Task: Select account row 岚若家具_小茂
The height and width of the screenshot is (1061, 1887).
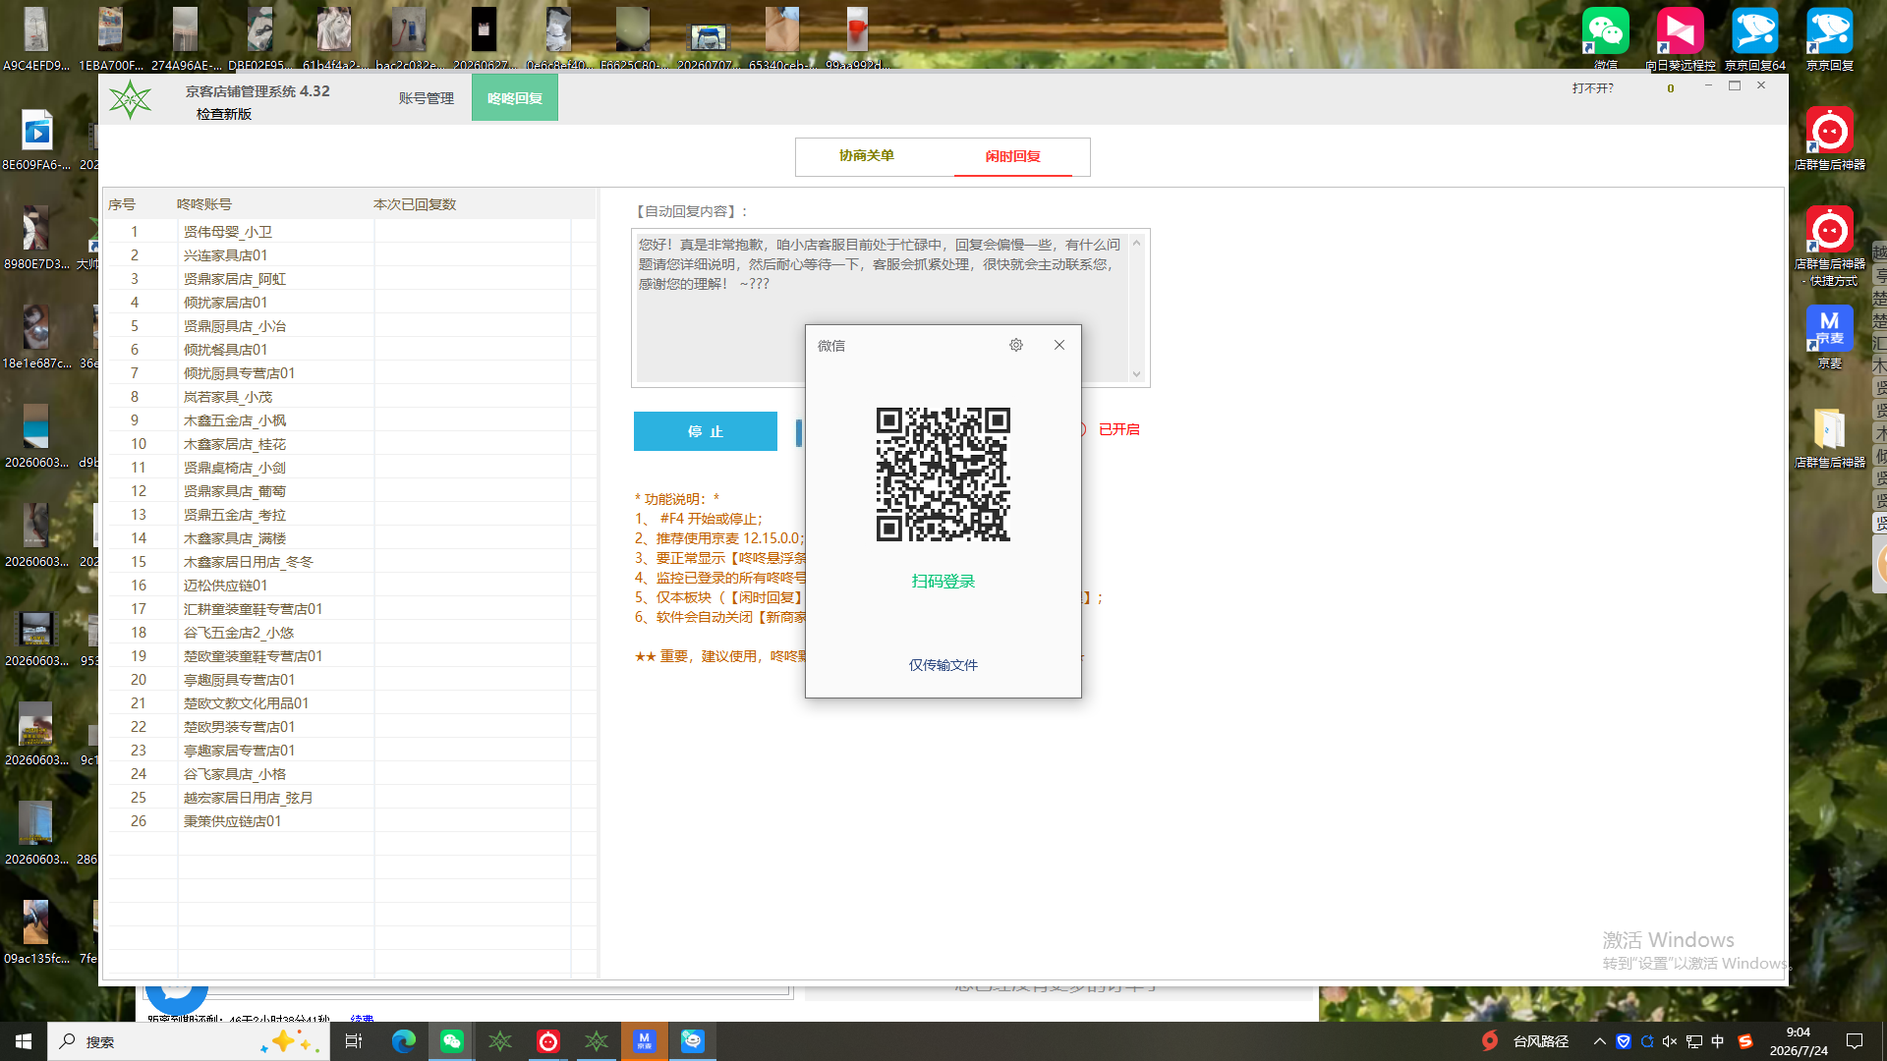Action: point(350,397)
